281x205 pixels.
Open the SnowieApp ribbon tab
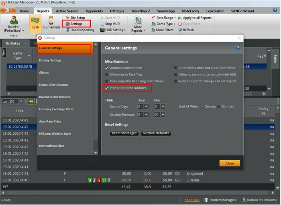pos(165,11)
